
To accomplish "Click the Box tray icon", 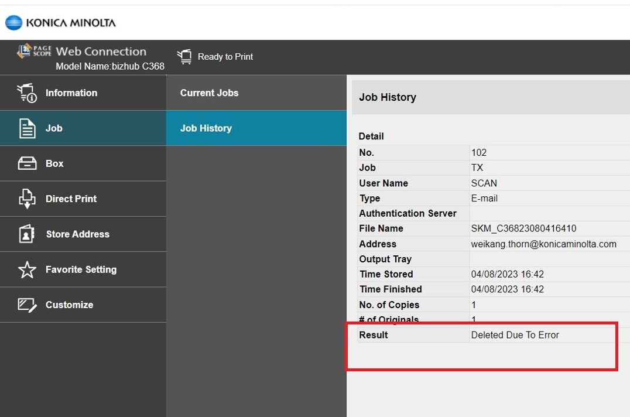I will [27, 163].
